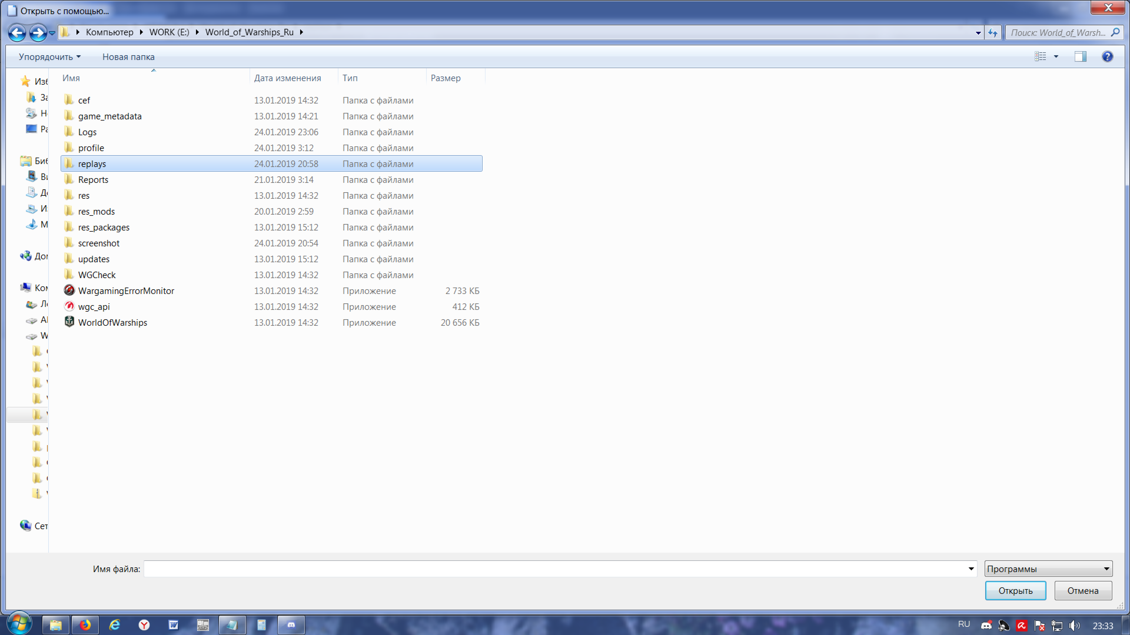This screenshot has width=1130, height=635.
Task: Open Discord from the taskbar
Action: coord(291,624)
